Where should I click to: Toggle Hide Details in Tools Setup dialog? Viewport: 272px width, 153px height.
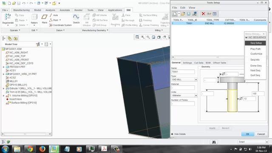(x=178, y=134)
